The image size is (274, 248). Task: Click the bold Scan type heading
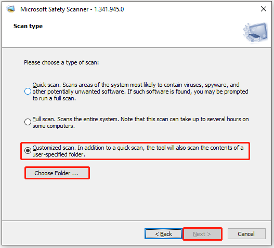tap(28, 26)
